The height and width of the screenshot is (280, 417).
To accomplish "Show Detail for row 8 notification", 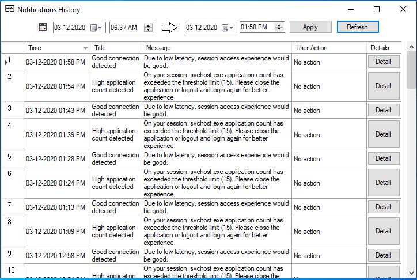I will (383, 231).
